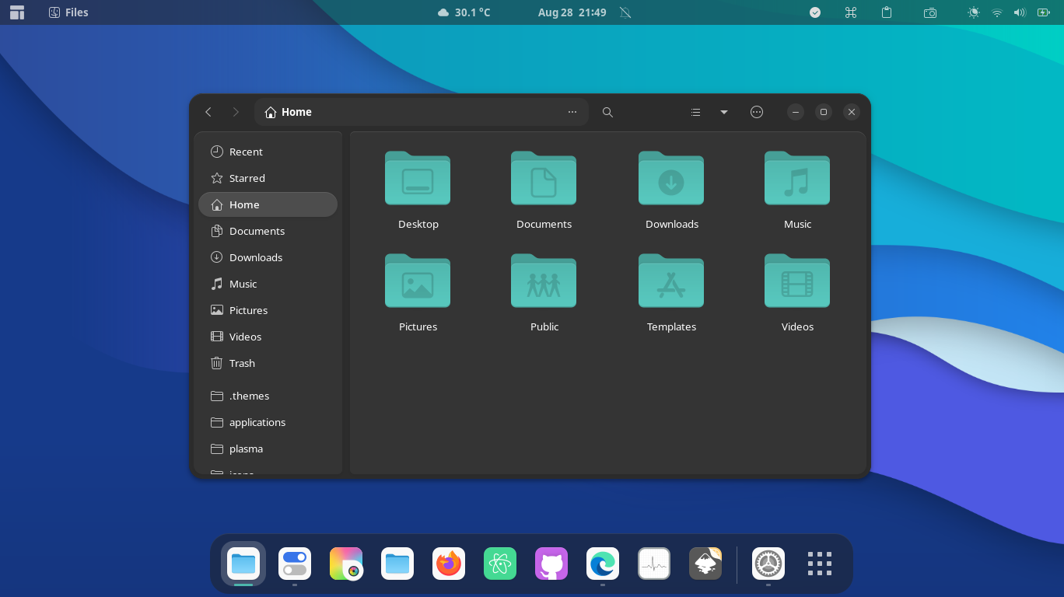Open the Templates folder icon

pyautogui.click(x=671, y=281)
